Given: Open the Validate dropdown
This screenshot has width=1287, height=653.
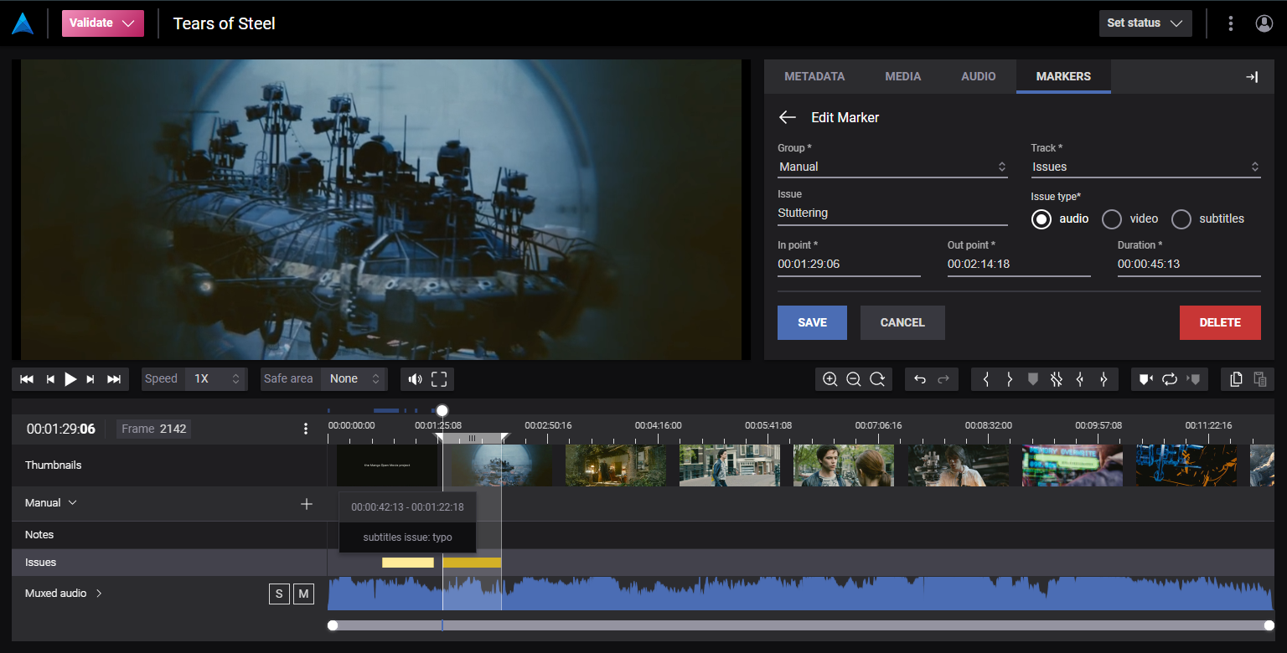Looking at the screenshot, I should [102, 23].
